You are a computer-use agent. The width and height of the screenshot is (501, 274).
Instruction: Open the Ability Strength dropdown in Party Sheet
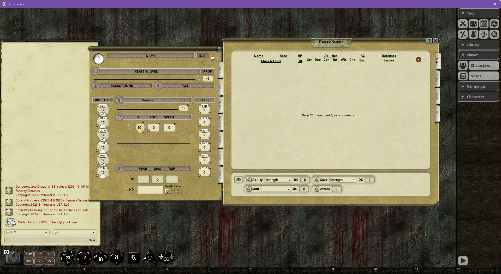[x=278, y=180]
